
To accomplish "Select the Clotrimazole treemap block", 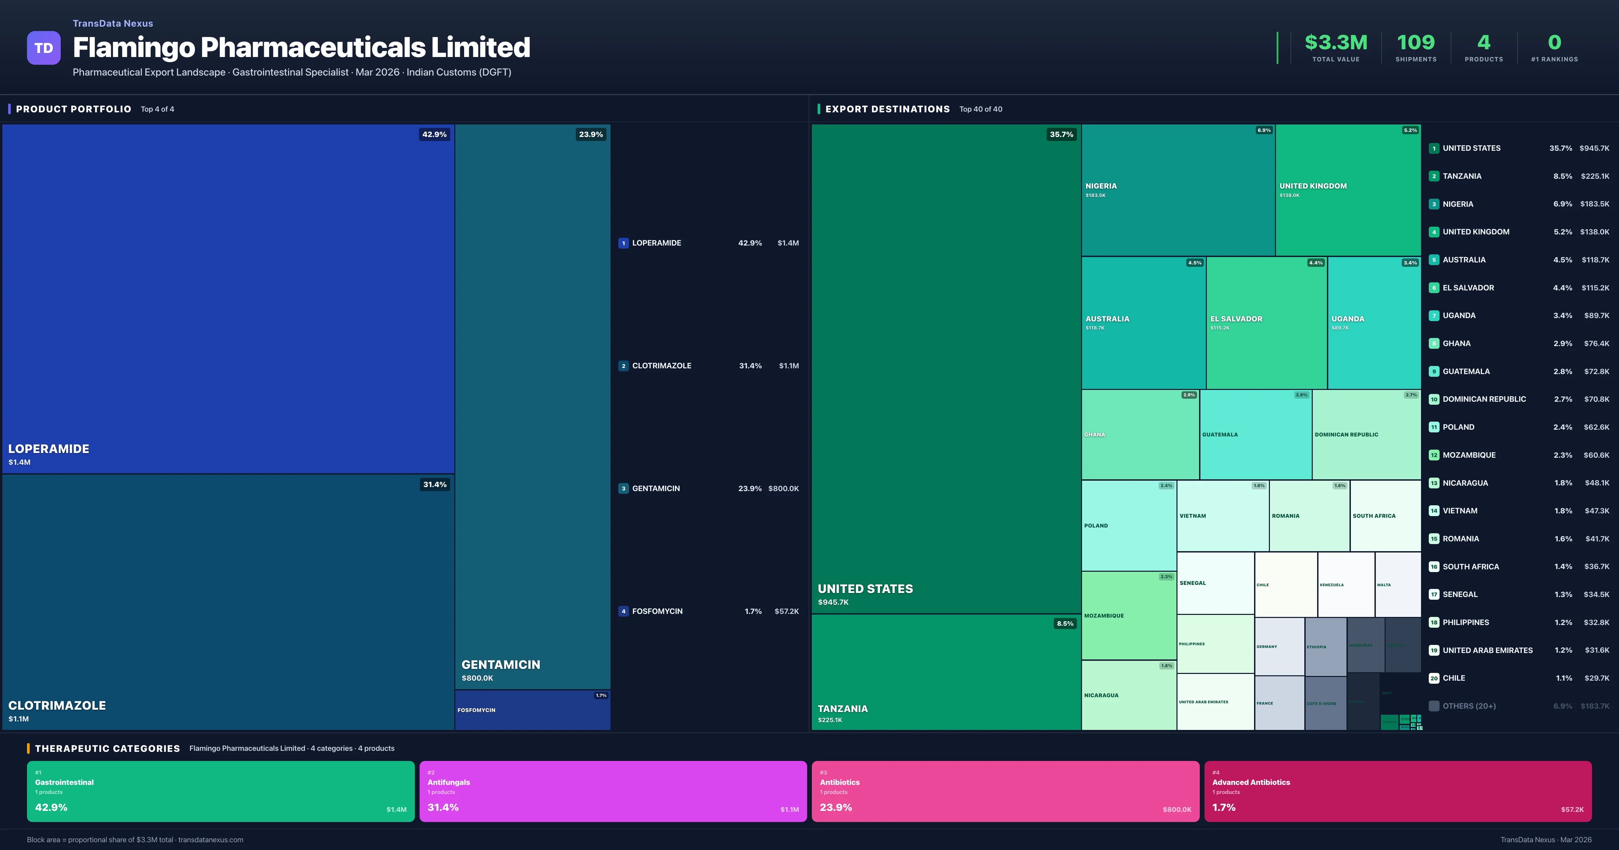I will pyautogui.click(x=228, y=602).
